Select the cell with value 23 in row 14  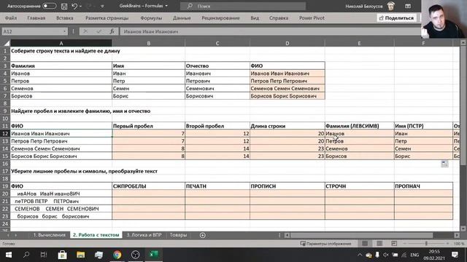(287, 148)
